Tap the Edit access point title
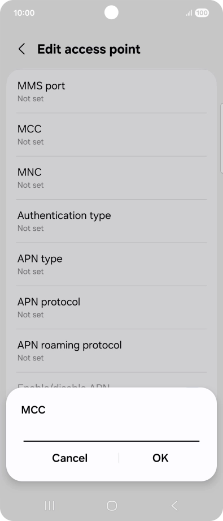The height and width of the screenshot is (521, 223). point(89,49)
